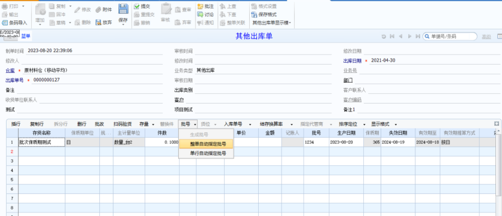This screenshot has width=502, height=216.
Task: Click the trace down (下查) icon
Action: [x=222, y=14]
